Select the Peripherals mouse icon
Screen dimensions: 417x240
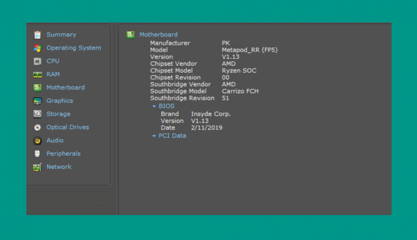(x=37, y=154)
